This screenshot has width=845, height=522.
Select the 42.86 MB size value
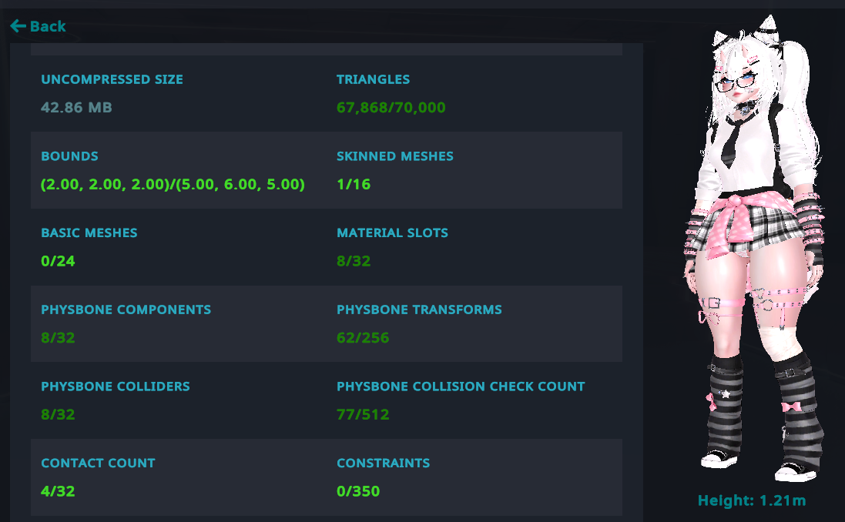pos(76,107)
